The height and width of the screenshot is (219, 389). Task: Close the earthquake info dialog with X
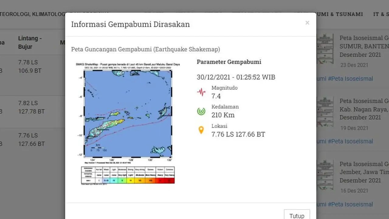tap(307, 23)
